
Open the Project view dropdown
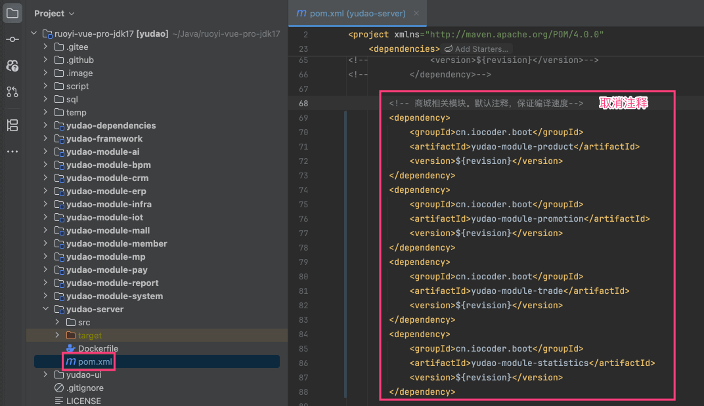[x=54, y=13]
